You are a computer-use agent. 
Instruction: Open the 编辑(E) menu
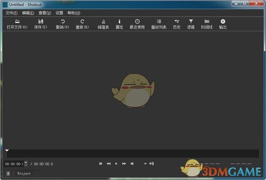click(x=28, y=13)
